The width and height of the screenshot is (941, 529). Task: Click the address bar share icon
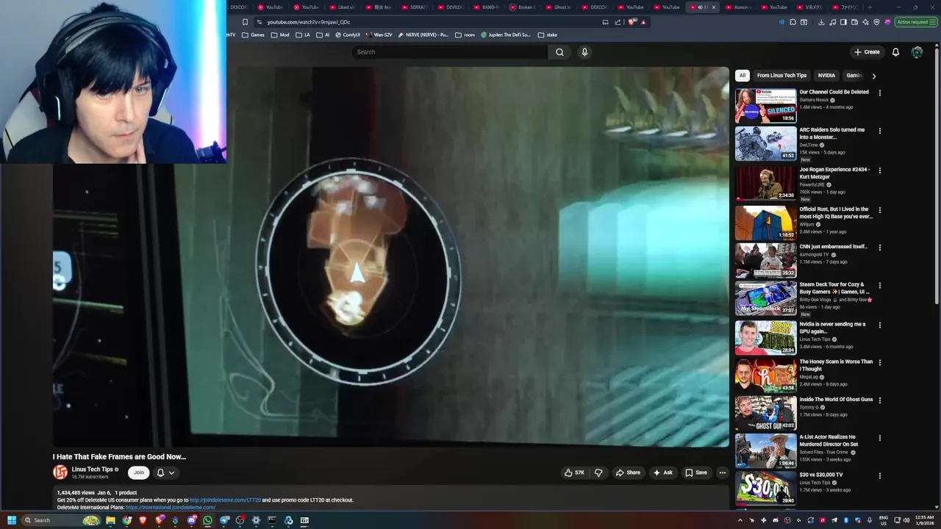618,22
